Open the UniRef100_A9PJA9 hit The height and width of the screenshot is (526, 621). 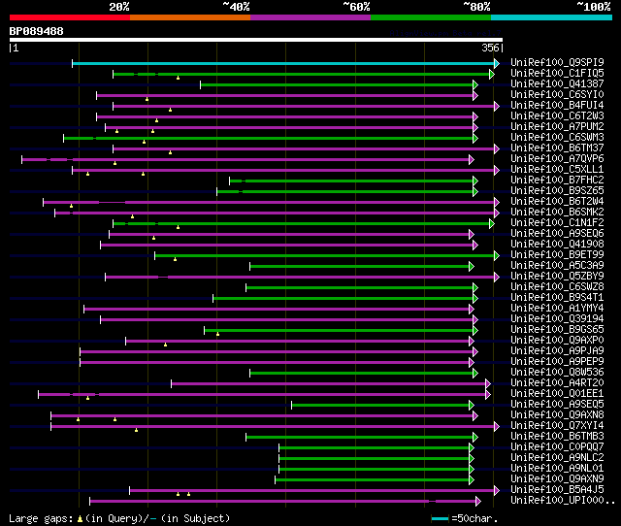click(x=557, y=351)
